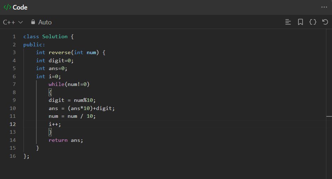Click on 'class Solution {' line
The height and width of the screenshot is (179, 332).
tap(48, 36)
